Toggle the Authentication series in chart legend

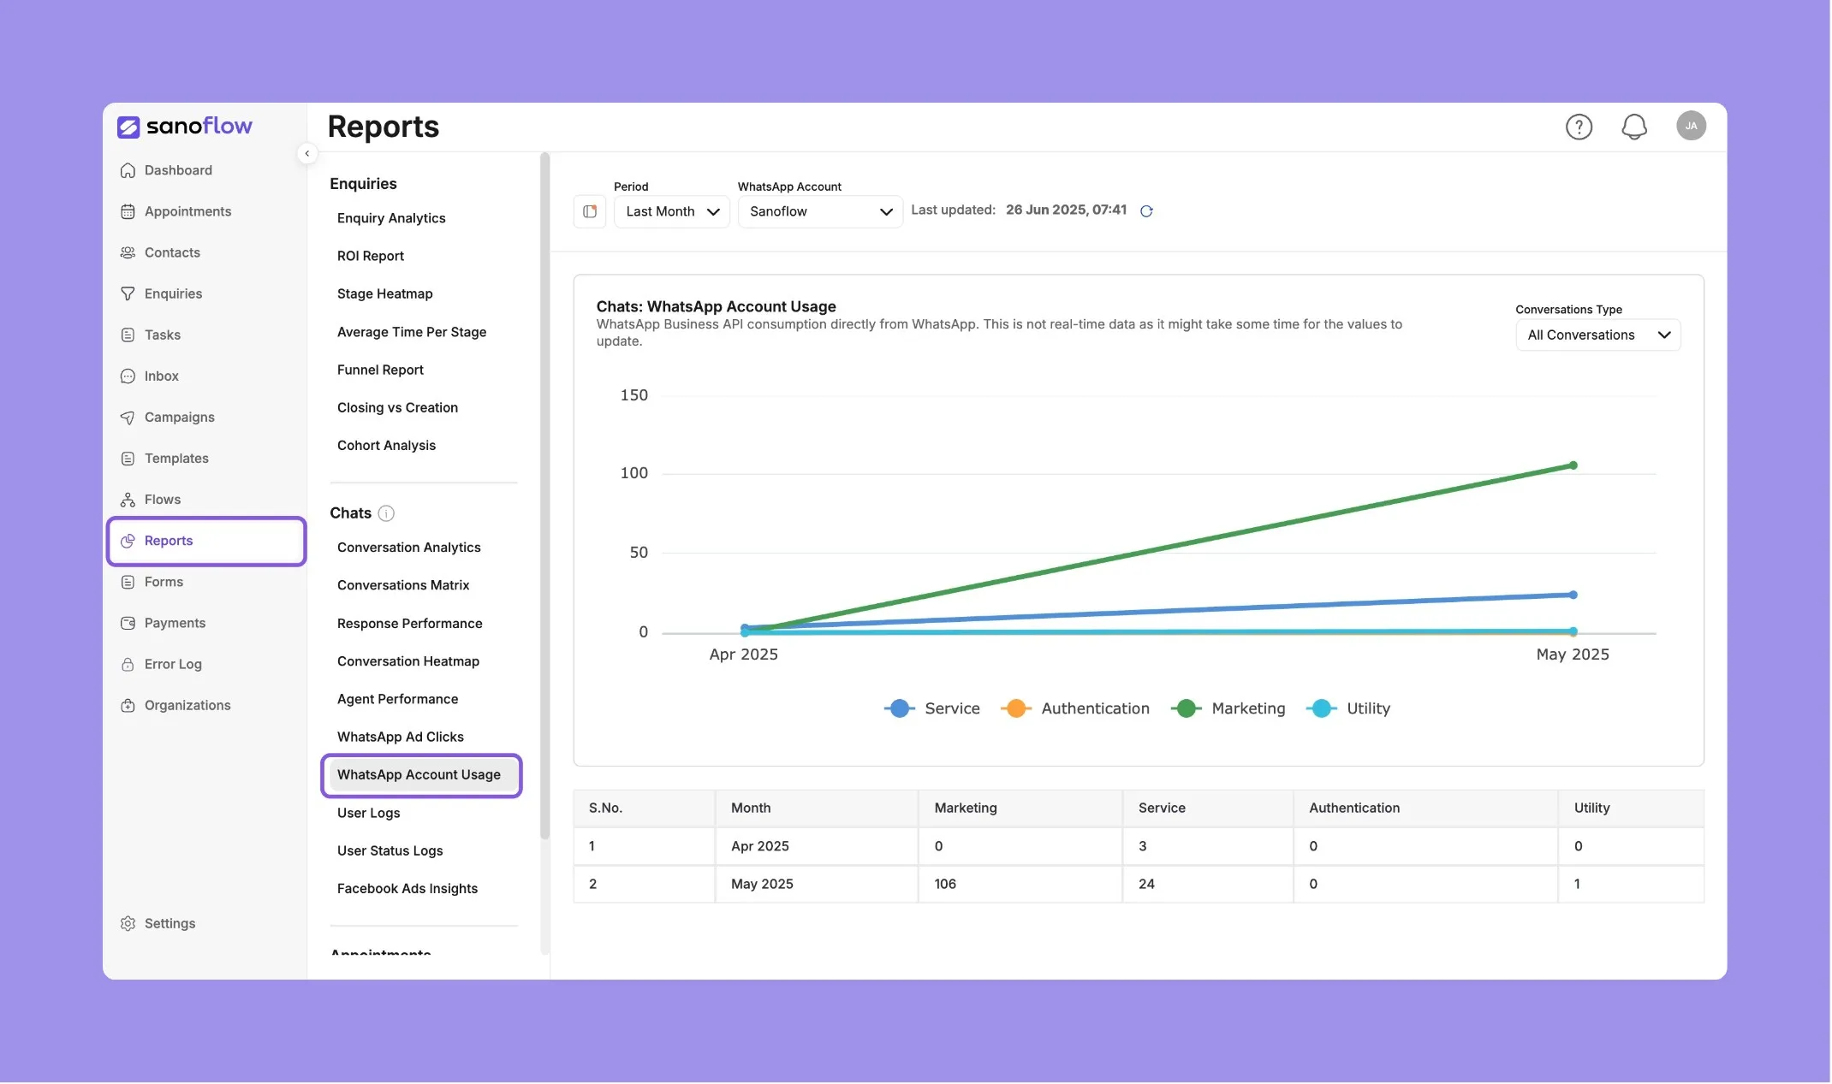1076,709
